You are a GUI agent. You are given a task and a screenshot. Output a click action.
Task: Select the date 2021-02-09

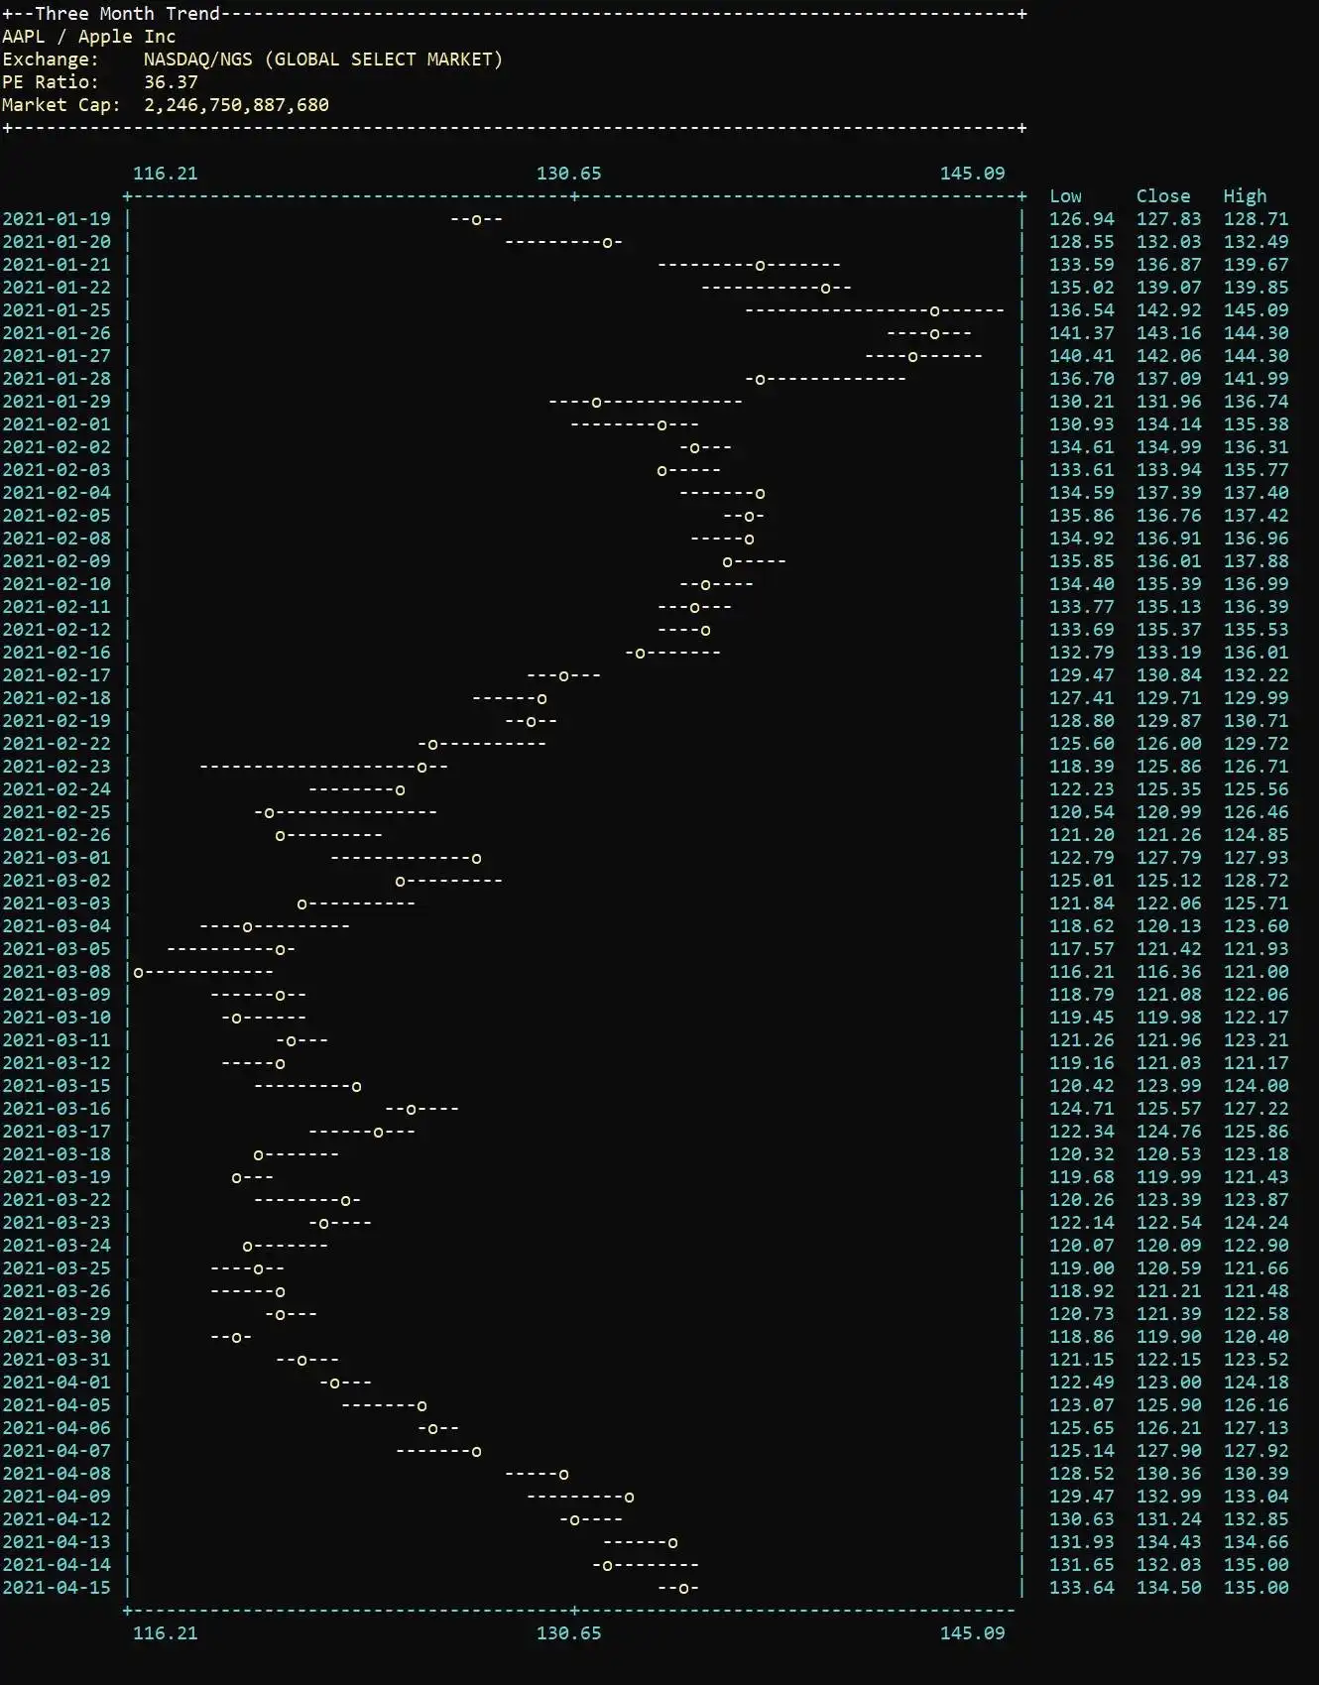pyautogui.click(x=57, y=561)
